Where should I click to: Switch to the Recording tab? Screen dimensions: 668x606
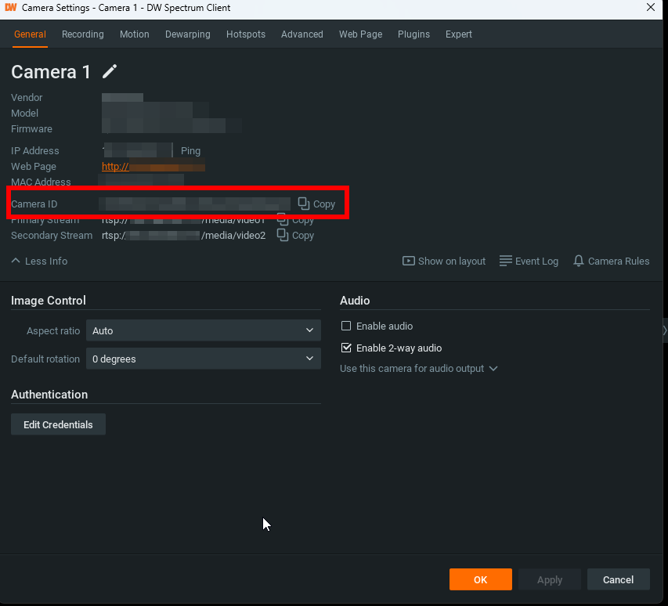click(x=82, y=34)
